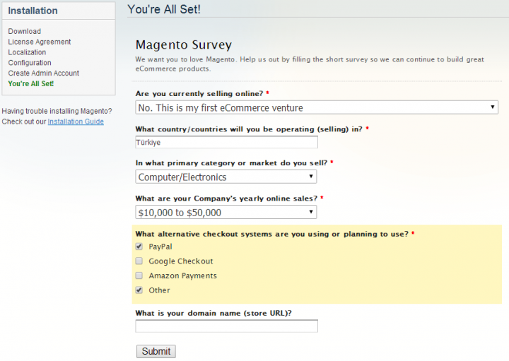Enable the Amazon Payments checkbox
The height and width of the screenshot is (361, 509).
click(x=139, y=276)
